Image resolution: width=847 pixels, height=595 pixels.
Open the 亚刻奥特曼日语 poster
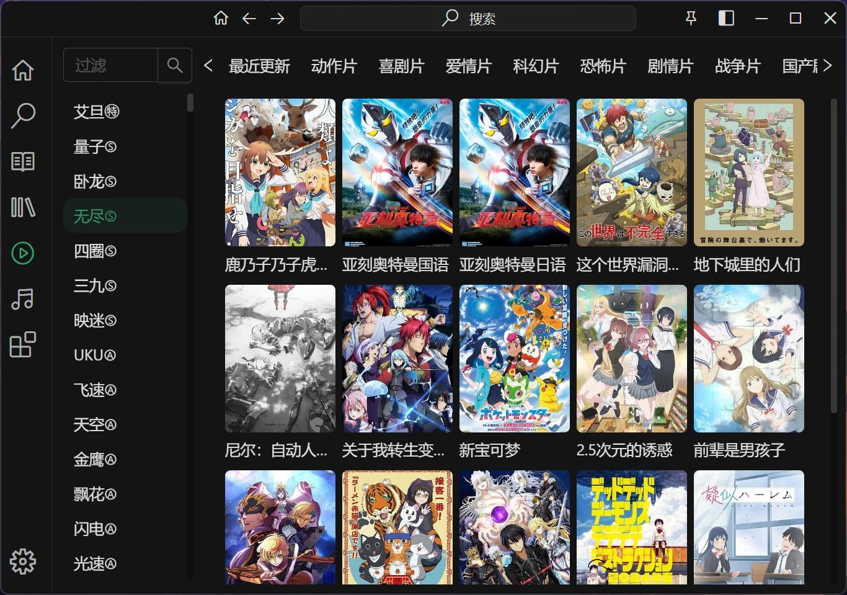click(515, 172)
